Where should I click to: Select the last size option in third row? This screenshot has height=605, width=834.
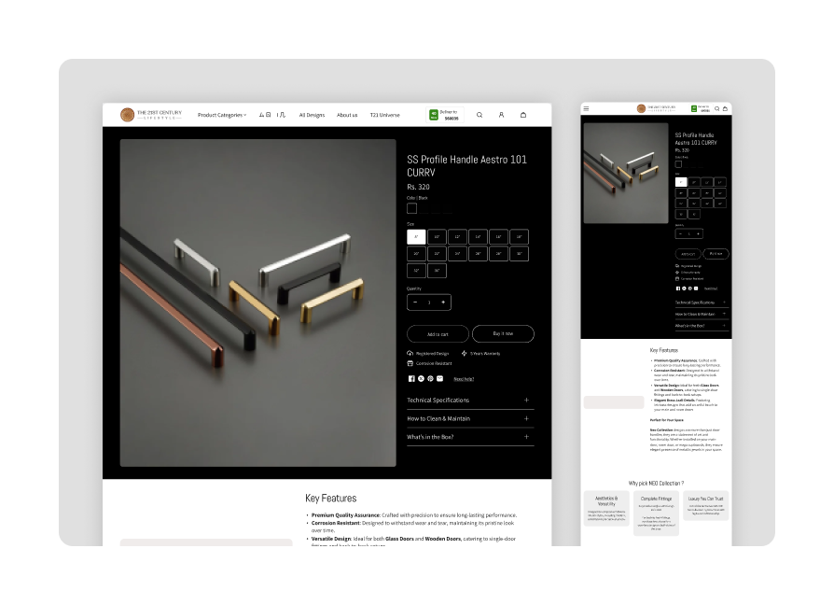coord(437,271)
